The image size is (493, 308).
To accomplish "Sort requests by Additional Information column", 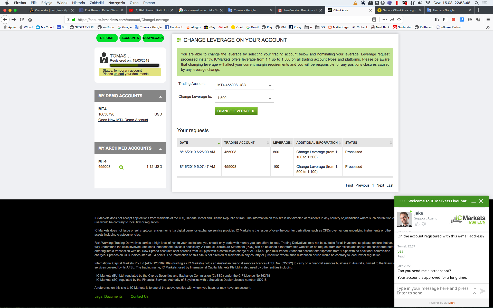I will click(x=318, y=143).
